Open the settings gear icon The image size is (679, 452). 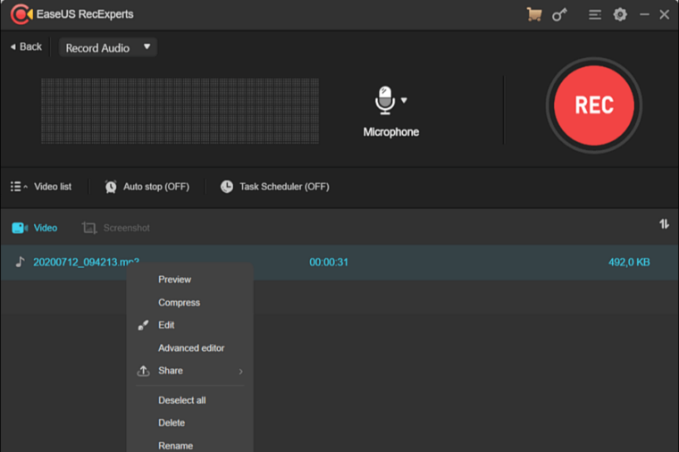pyautogui.click(x=620, y=14)
